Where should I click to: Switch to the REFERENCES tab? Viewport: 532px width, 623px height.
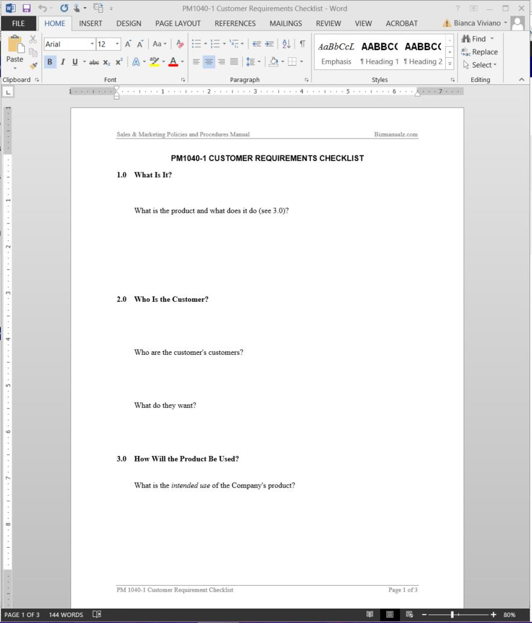pos(235,23)
